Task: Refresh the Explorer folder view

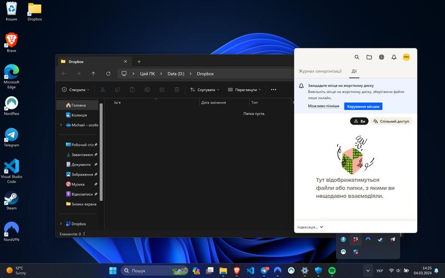Action: (x=108, y=73)
